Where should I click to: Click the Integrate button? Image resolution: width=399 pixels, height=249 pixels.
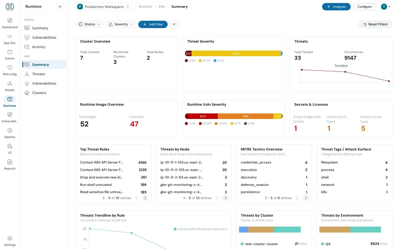tap(336, 7)
